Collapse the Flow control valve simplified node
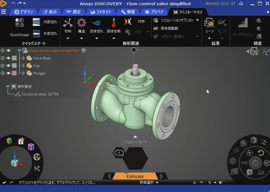This screenshot has height=192, width=270. click(x=19, y=50)
